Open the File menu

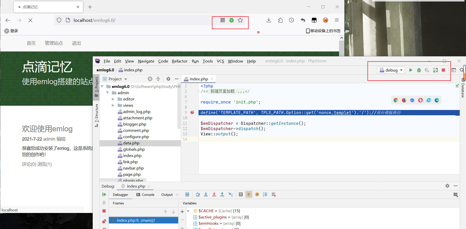pyautogui.click(x=107, y=61)
